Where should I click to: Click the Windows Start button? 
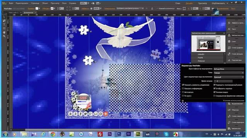click(x=5, y=134)
